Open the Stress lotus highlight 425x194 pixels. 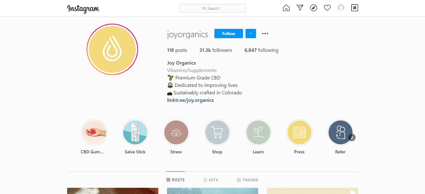(x=176, y=133)
